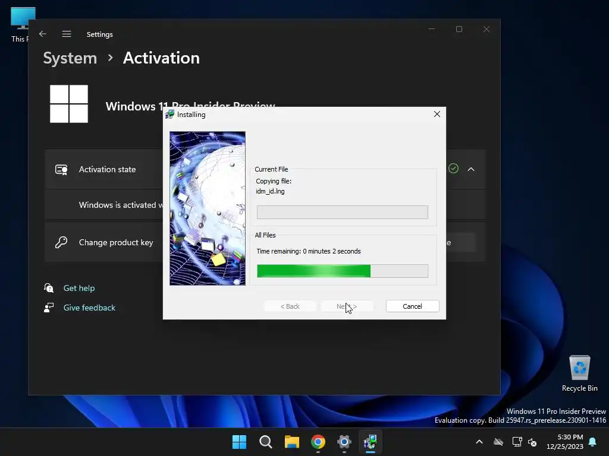Click the Activation state certificate icon
The width and height of the screenshot is (609, 456).
coord(61,169)
